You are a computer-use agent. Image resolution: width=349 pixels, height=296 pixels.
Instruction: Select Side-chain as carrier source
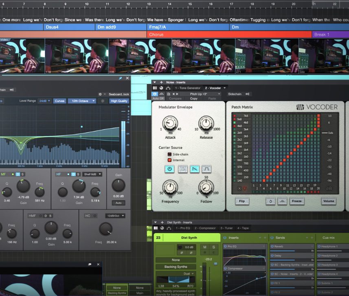pos(169,154)
